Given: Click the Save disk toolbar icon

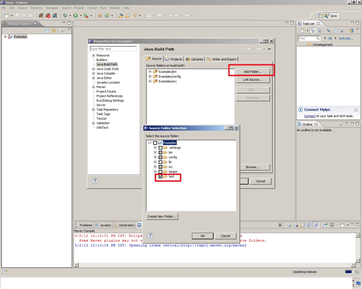Looking at the screenshot, I should 17,16.
